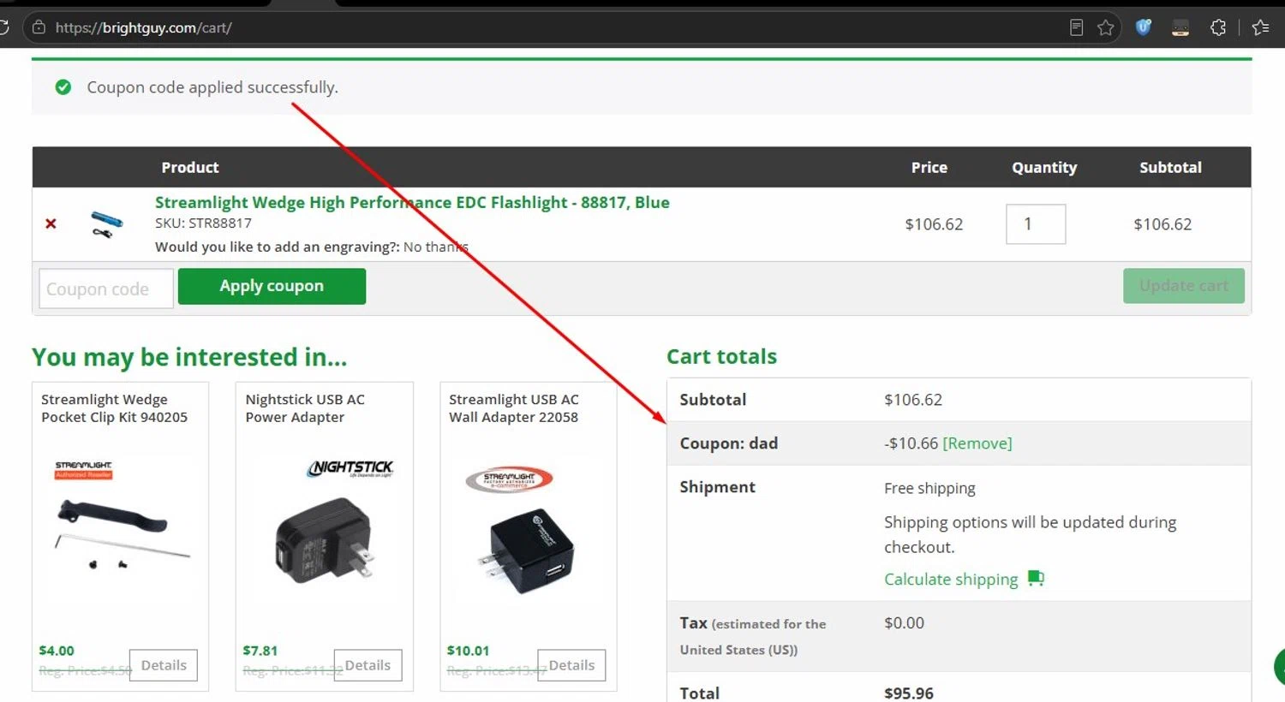The height and width of the screenshot is (702, 1285).
Task: Click the 'Coupon code applied successfully.' message
Action: point(212,87)
